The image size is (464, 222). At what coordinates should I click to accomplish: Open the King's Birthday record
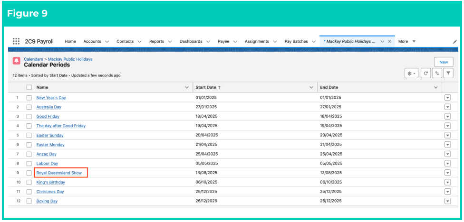[50, 182]
